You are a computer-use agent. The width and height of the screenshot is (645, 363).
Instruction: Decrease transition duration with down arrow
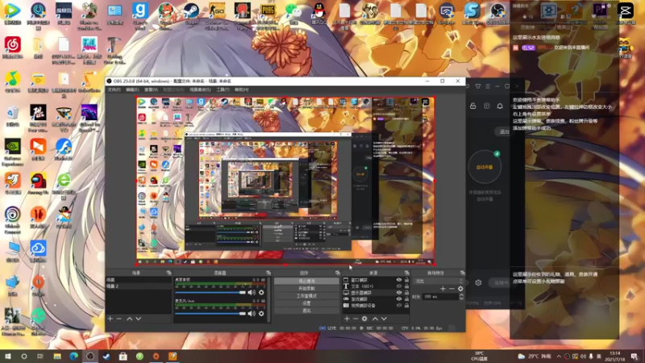461,298
